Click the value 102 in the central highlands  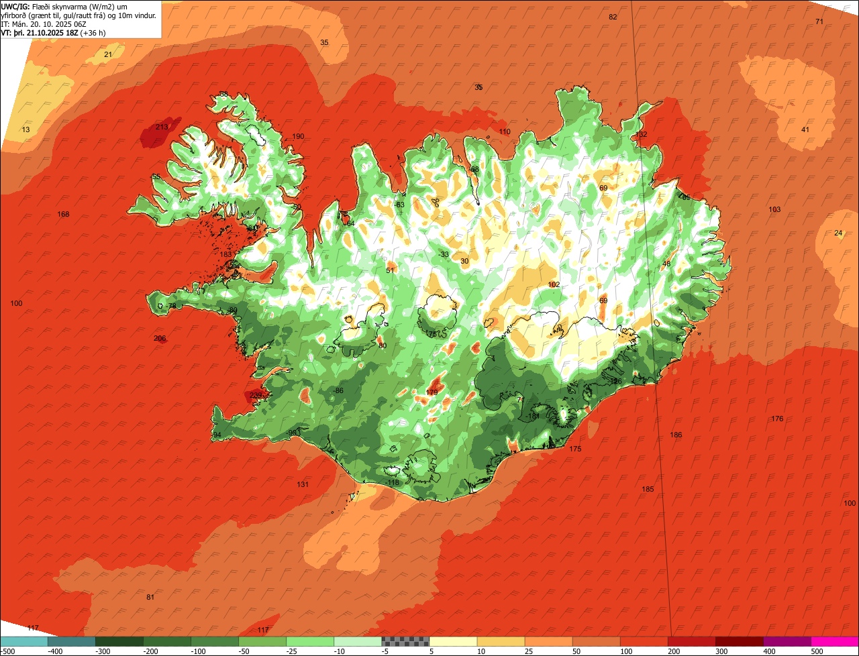[554, 284]
